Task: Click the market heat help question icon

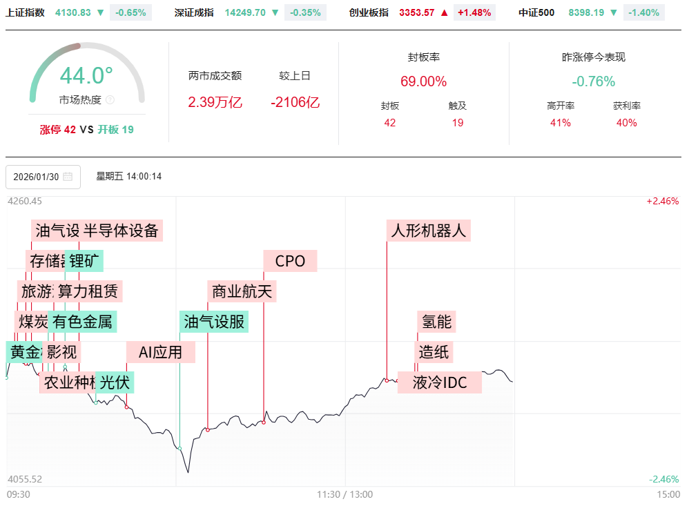Action: coord(110,100)
